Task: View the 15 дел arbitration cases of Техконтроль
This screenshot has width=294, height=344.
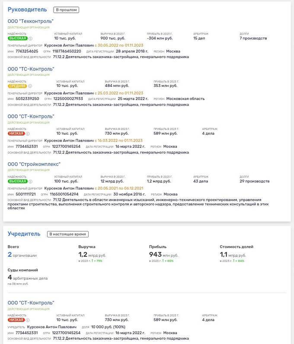Action: tap(199, 38)
